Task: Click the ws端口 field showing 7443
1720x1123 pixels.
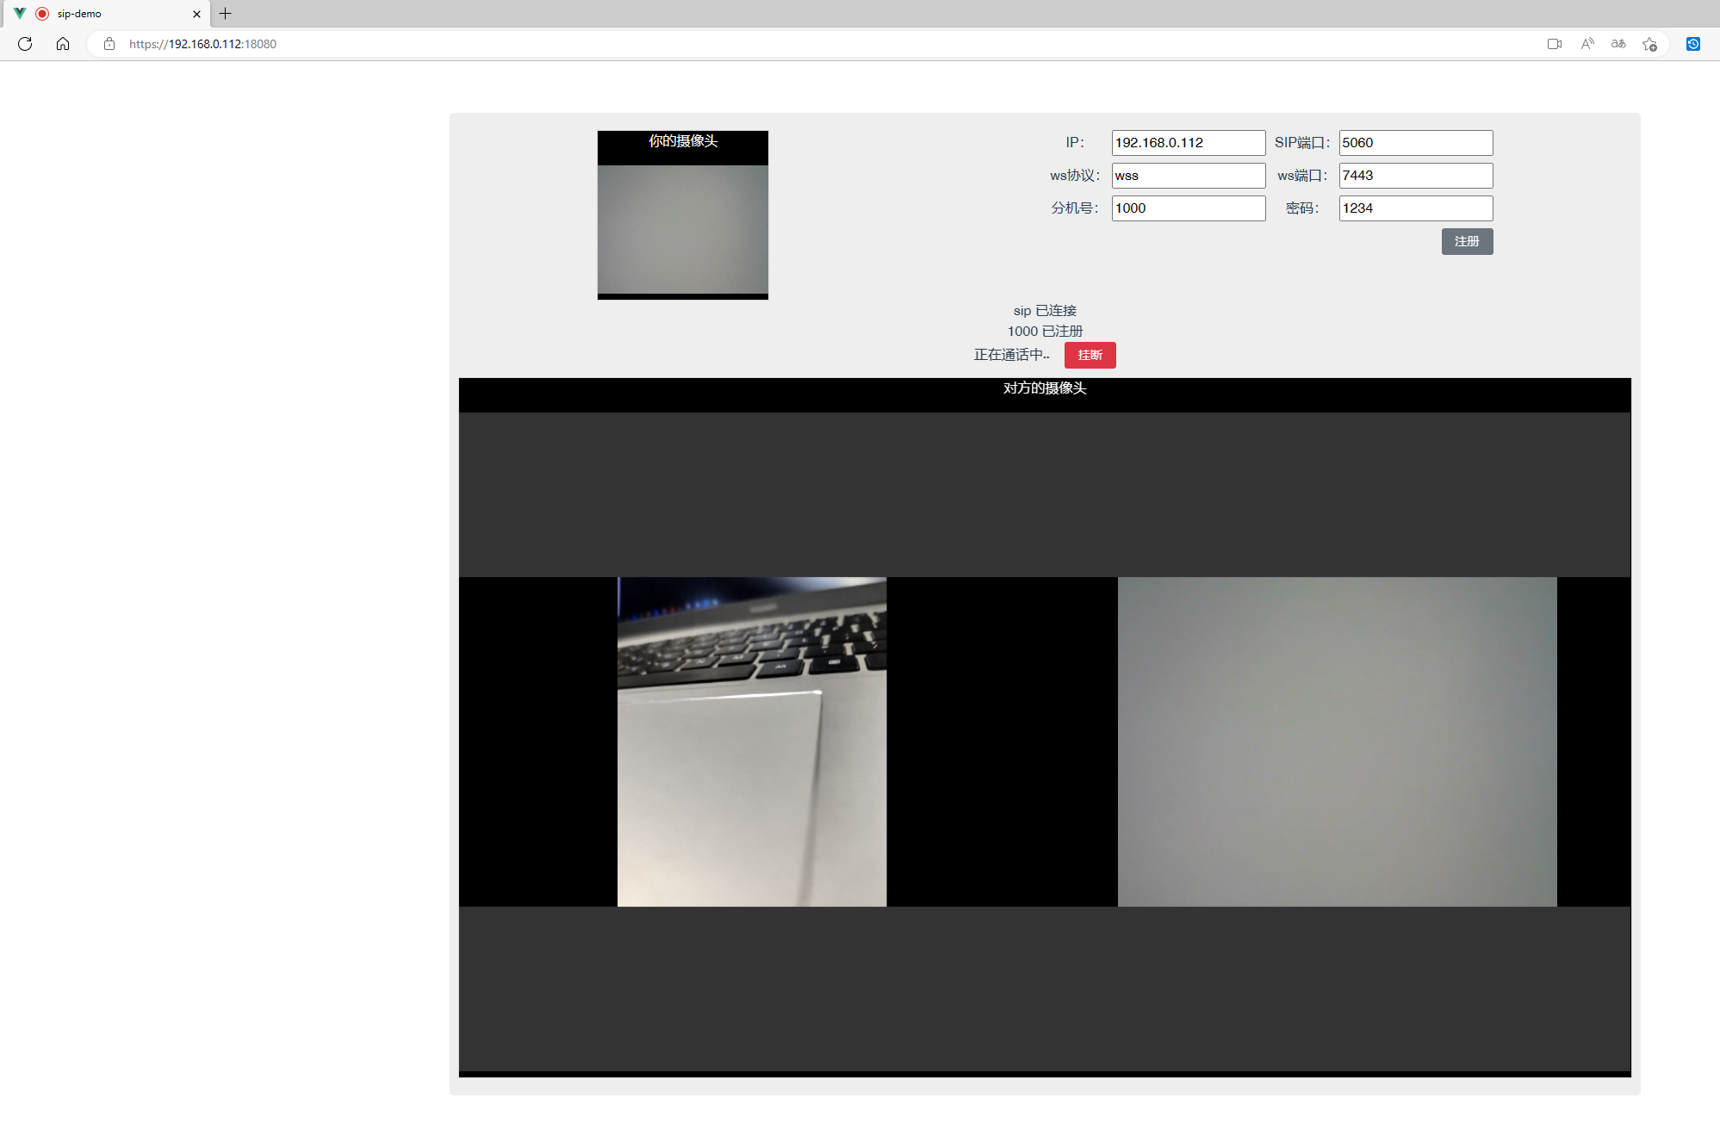Action: 1415,176
